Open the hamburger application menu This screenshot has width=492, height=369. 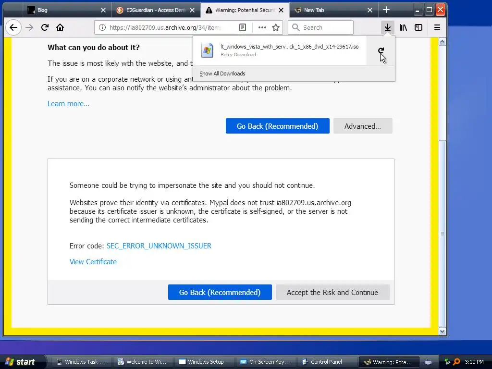437,27
